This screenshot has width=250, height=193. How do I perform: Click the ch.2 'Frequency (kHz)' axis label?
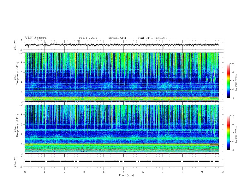[x=17, y=125]
